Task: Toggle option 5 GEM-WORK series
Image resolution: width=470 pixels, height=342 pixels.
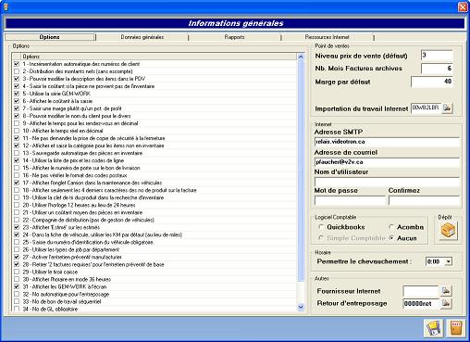Action: click(17, 94)
